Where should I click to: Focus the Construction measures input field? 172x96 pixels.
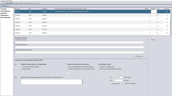[x=79, y=42]
